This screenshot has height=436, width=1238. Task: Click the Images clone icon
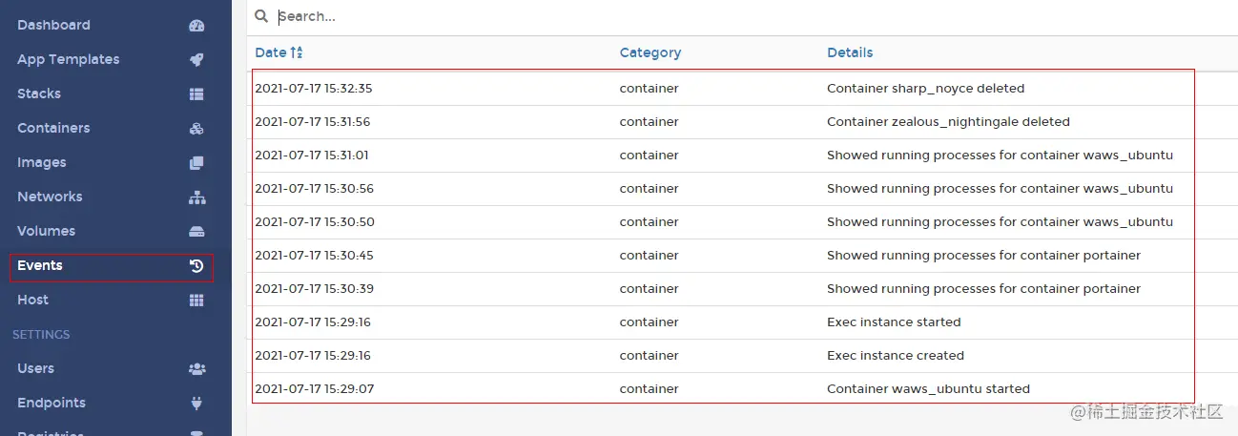[x=196, y=163]
